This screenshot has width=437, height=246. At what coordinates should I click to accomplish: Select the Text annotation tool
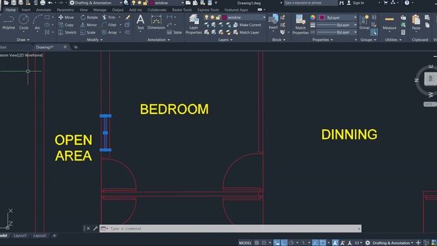(141, 22)
